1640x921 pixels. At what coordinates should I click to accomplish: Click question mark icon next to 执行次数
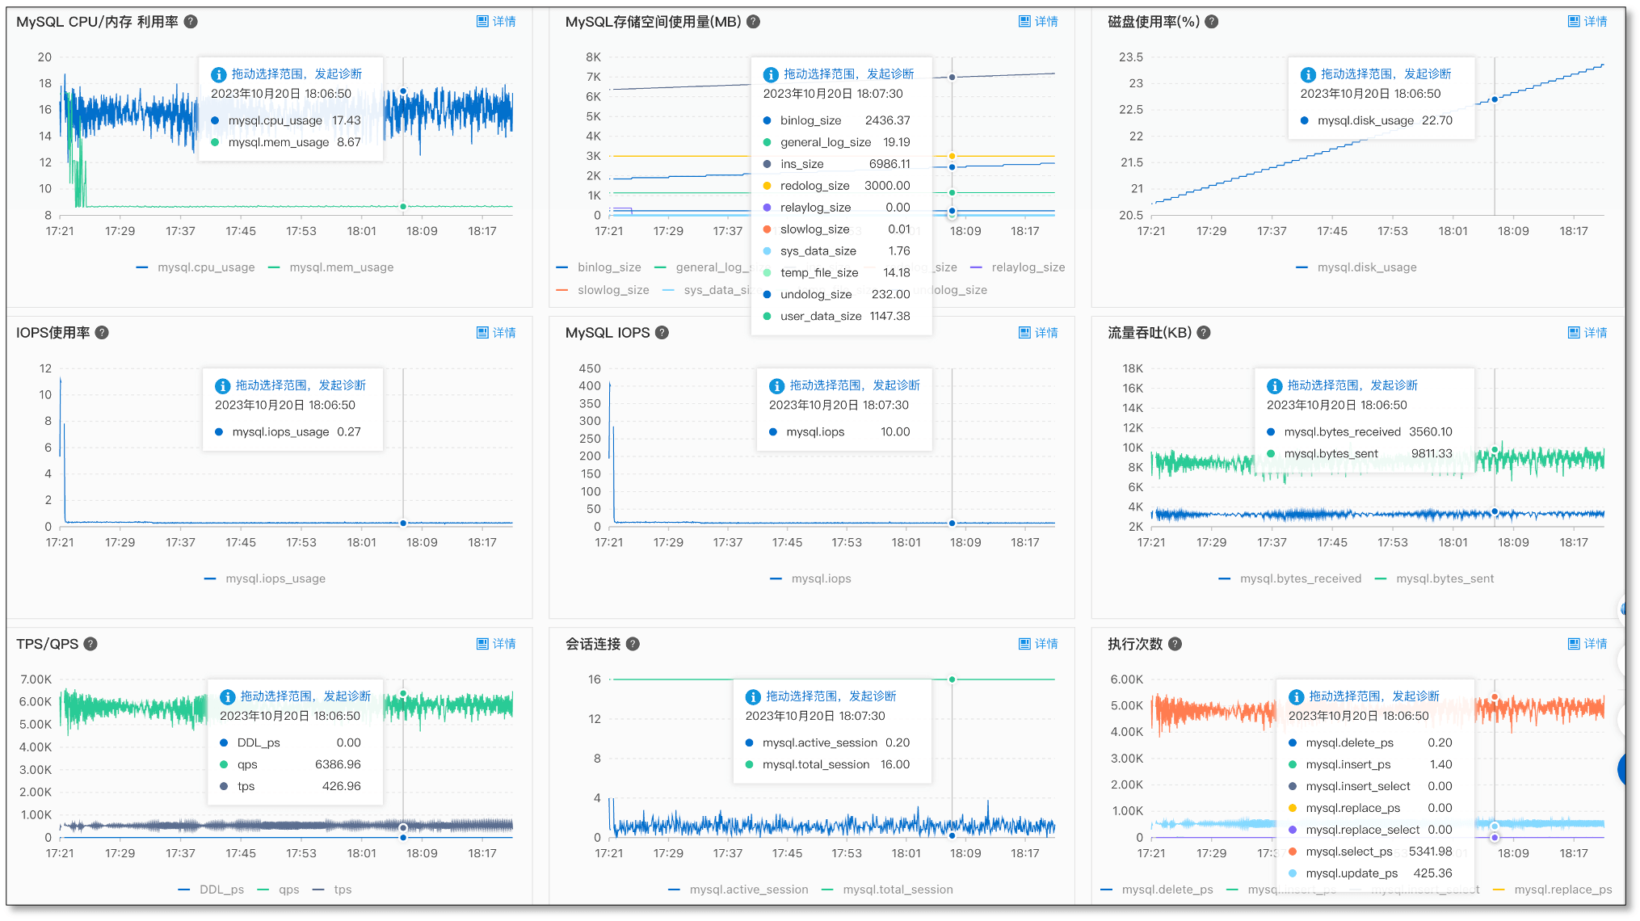(x=1175, y=644)
